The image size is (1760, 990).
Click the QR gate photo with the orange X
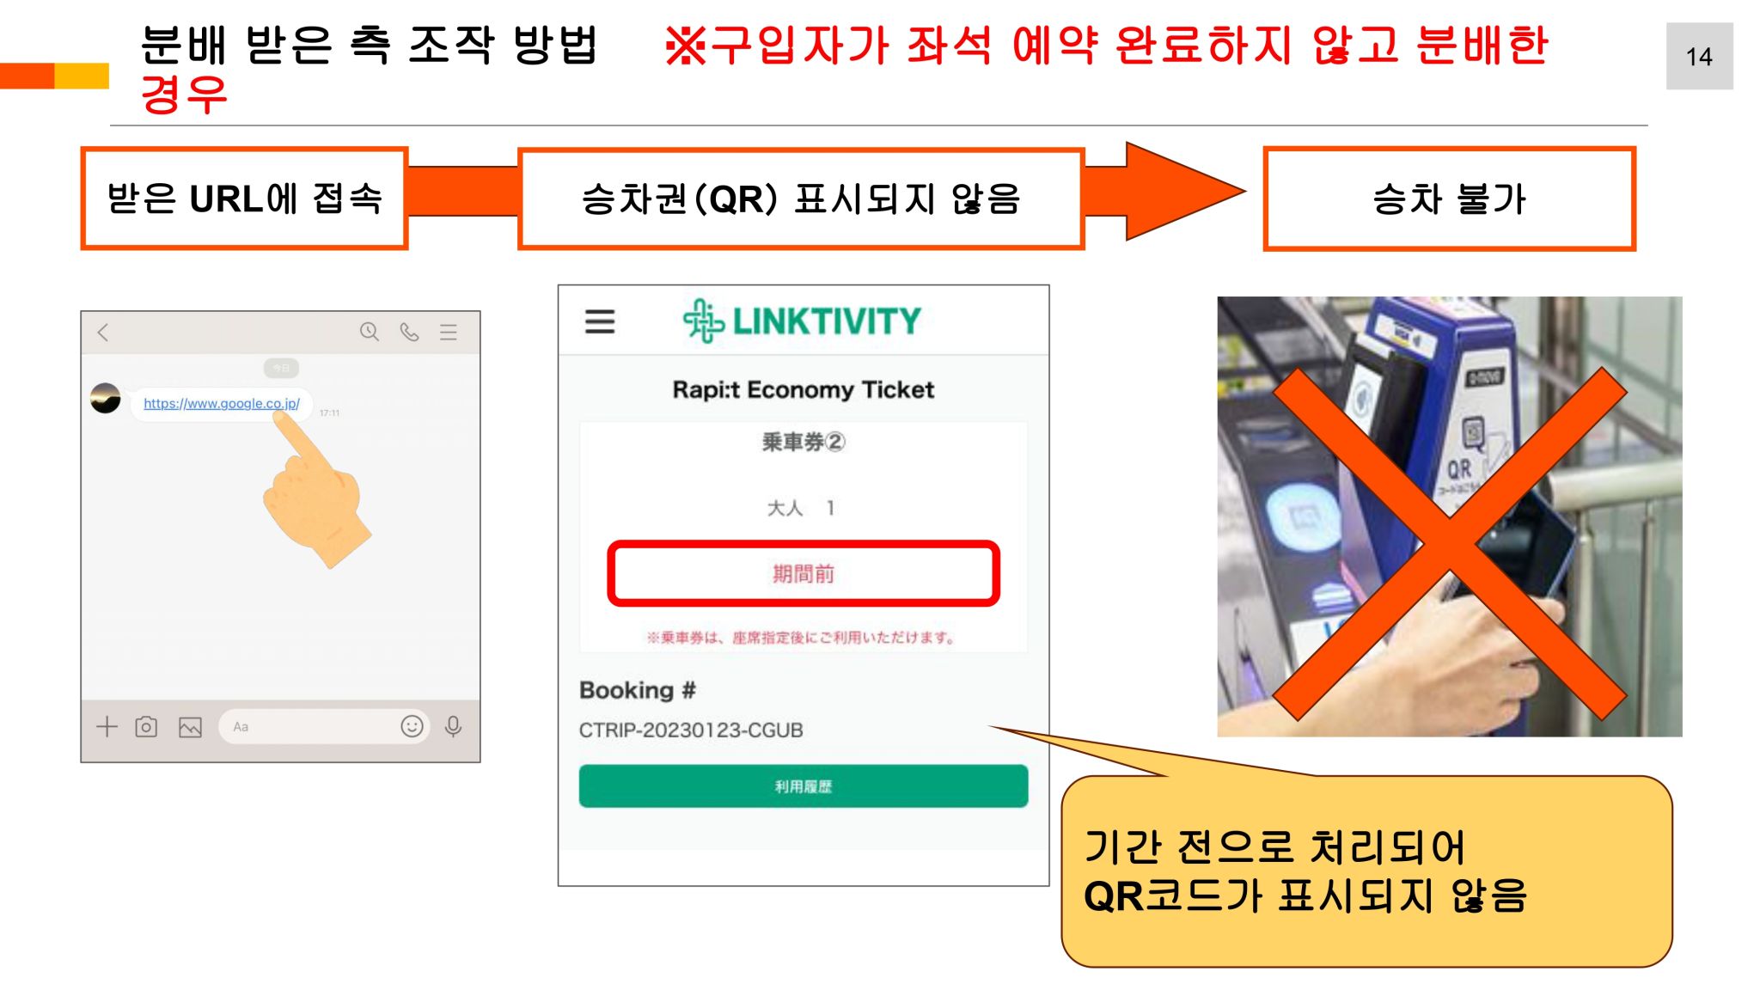1449,516
